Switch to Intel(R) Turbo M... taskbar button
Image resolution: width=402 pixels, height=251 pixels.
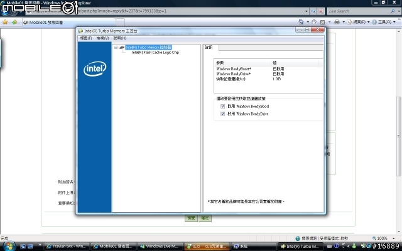click(300, 247)
